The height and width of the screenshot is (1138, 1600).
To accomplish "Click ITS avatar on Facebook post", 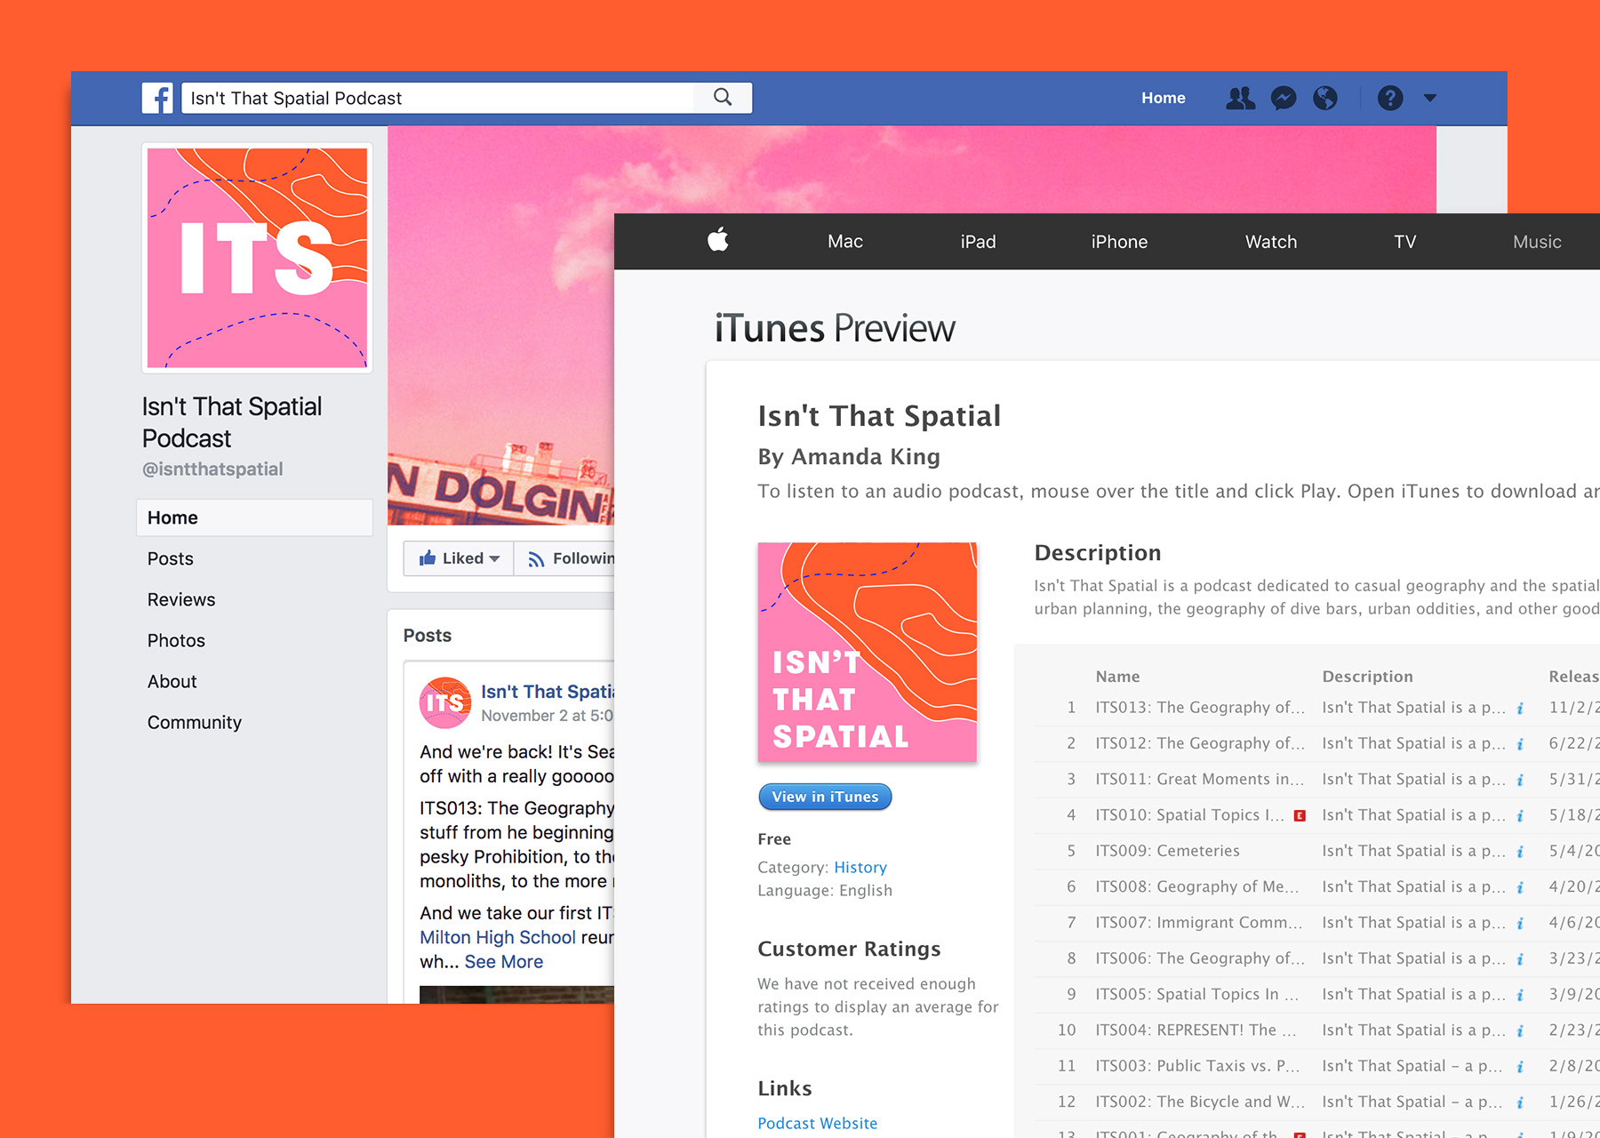I will [x=444, y=702].
